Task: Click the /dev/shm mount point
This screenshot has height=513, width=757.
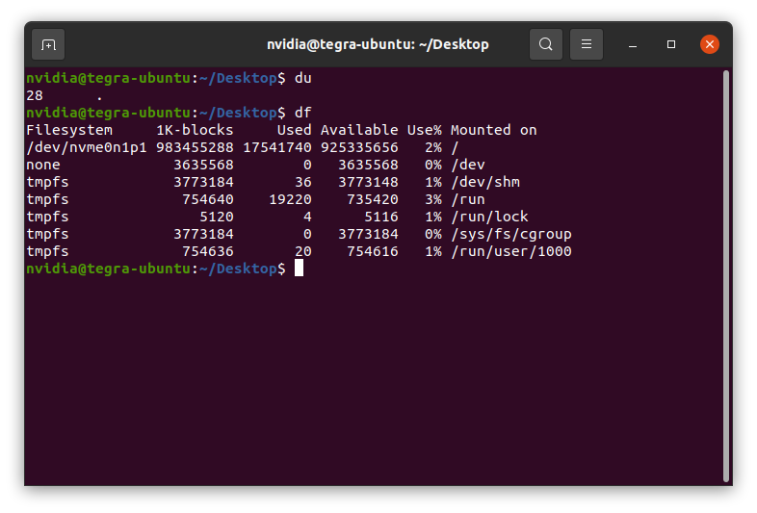Action: [x=485, y=182]
